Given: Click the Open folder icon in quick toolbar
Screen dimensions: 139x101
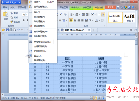Looking at the screenshot, I should 3,30.
